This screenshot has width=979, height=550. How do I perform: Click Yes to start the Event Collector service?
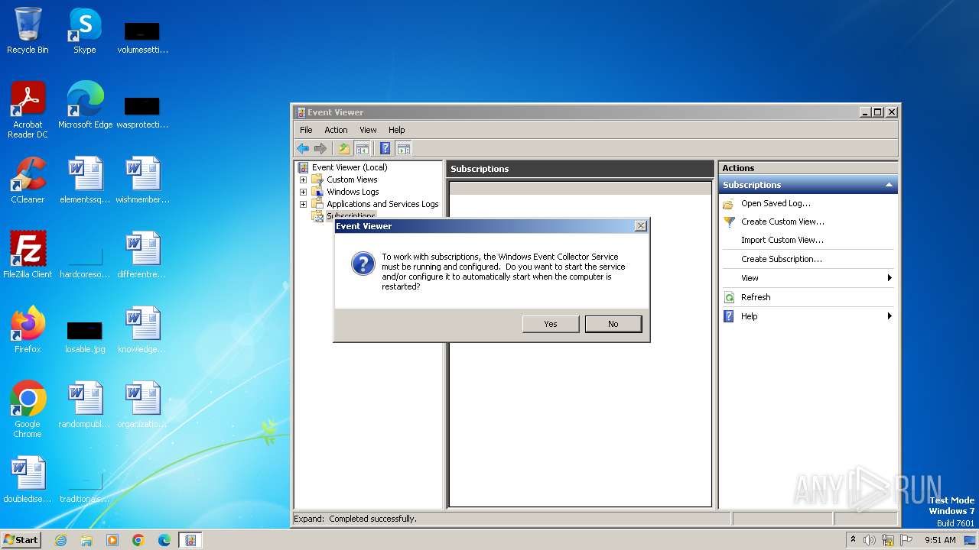(551, 324)
